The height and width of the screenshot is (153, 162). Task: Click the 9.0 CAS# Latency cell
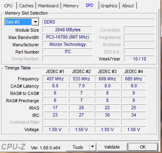tap(134, 86)
